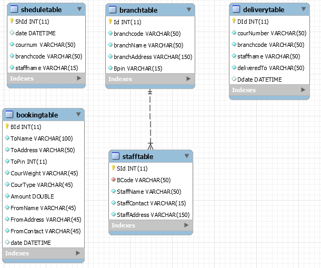Viewport: 321px width, 268px height.
Task: Click the red foreign key icon beside BCode
Action: (x=113, y=180)
